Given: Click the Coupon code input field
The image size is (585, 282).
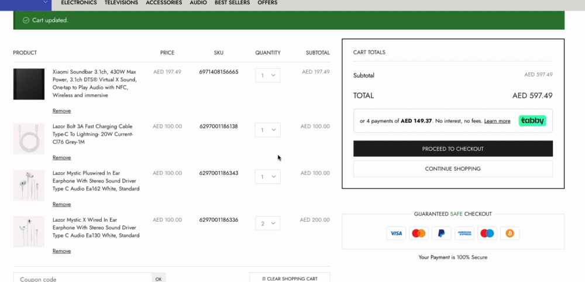Looking at the screenshot, I should tap(82, 278).
